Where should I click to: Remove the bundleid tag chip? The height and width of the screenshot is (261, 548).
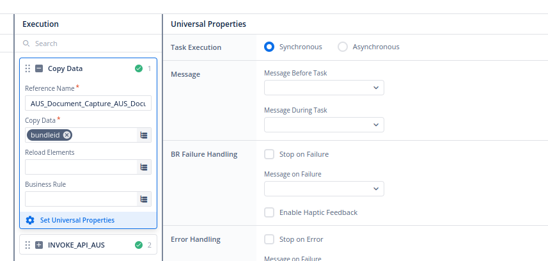point(67,135)
